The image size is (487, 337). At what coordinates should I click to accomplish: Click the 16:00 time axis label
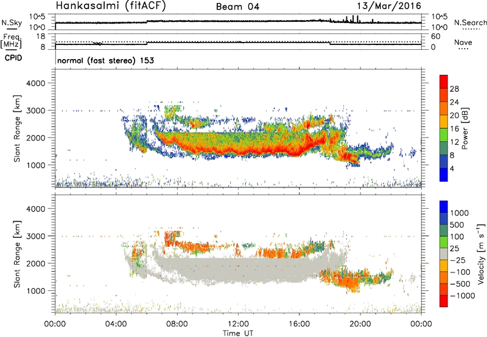coord(299,324)
